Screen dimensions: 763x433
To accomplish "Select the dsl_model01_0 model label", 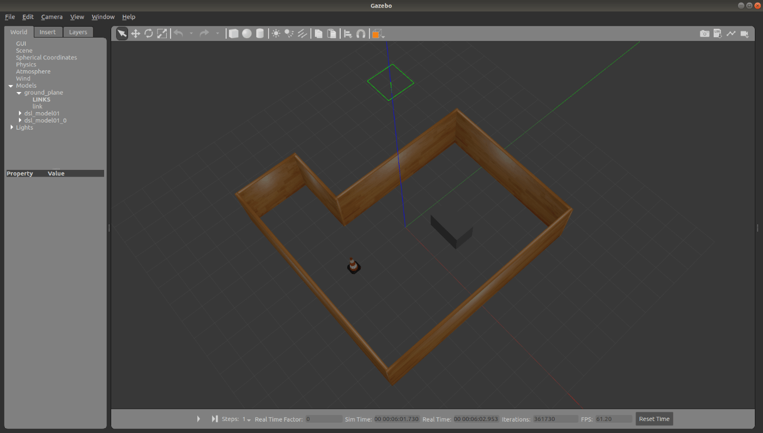I will click(x=46, y=120).
